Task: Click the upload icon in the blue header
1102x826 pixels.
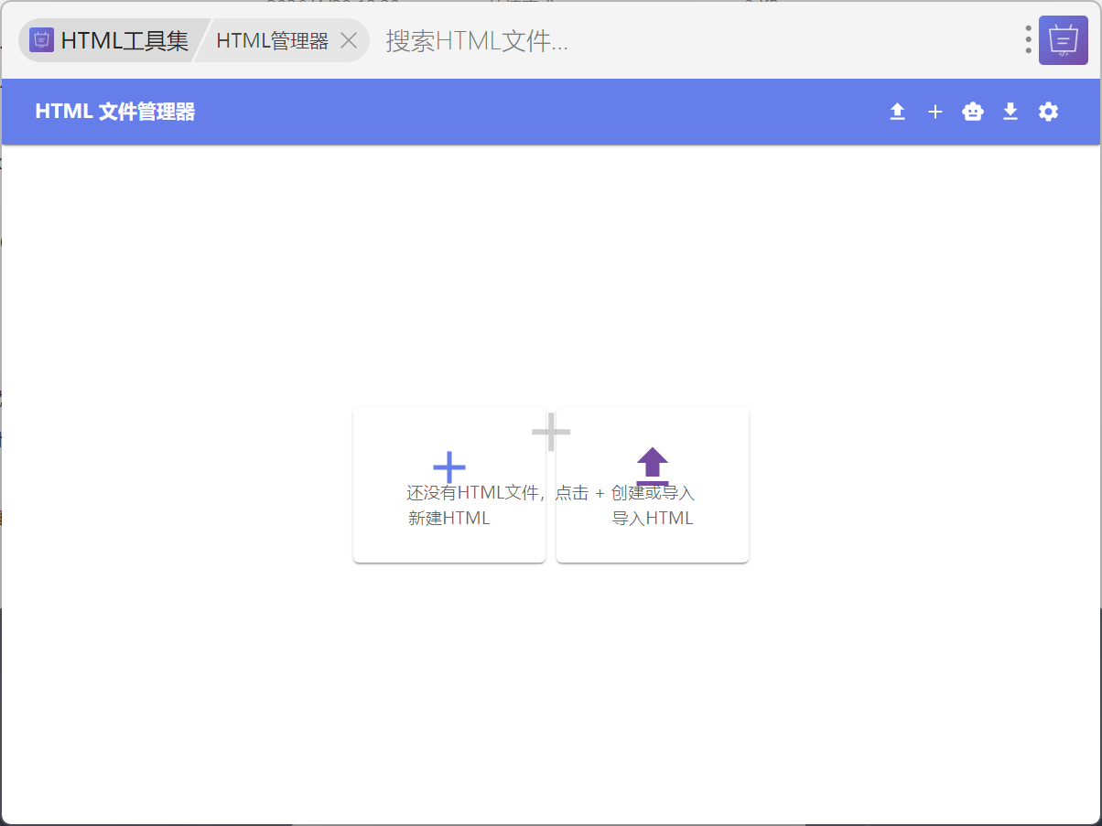Action: (x=897, y=112)
